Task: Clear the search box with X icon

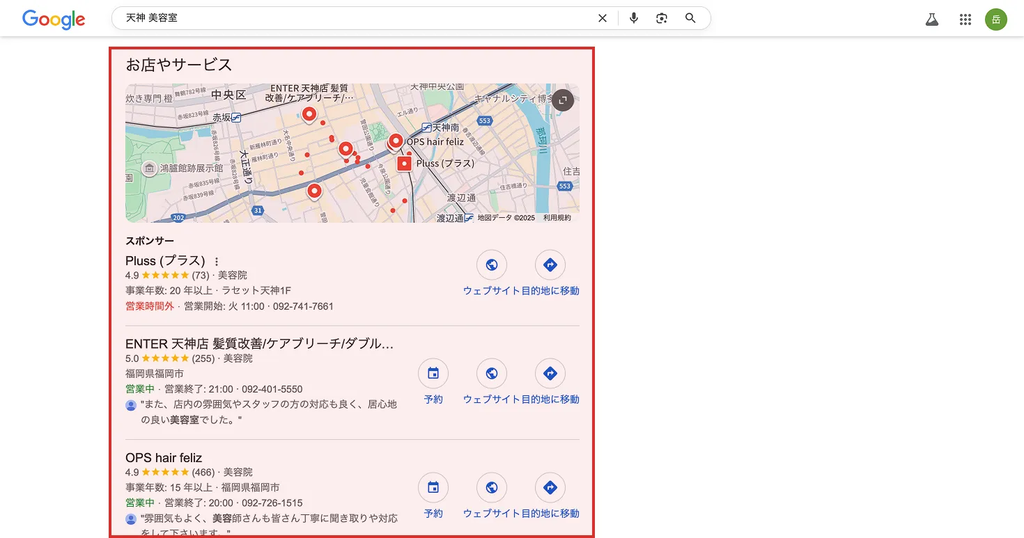Action: pyautogui.click(x=603, y=18)
